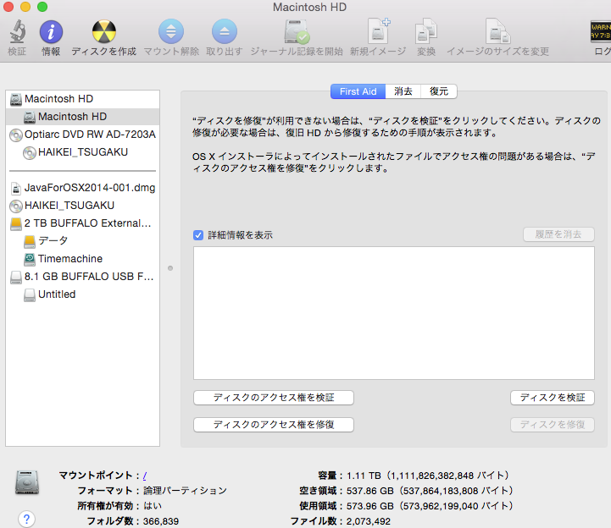Click the ディスクを検証 button

click(x=552, y=398)
